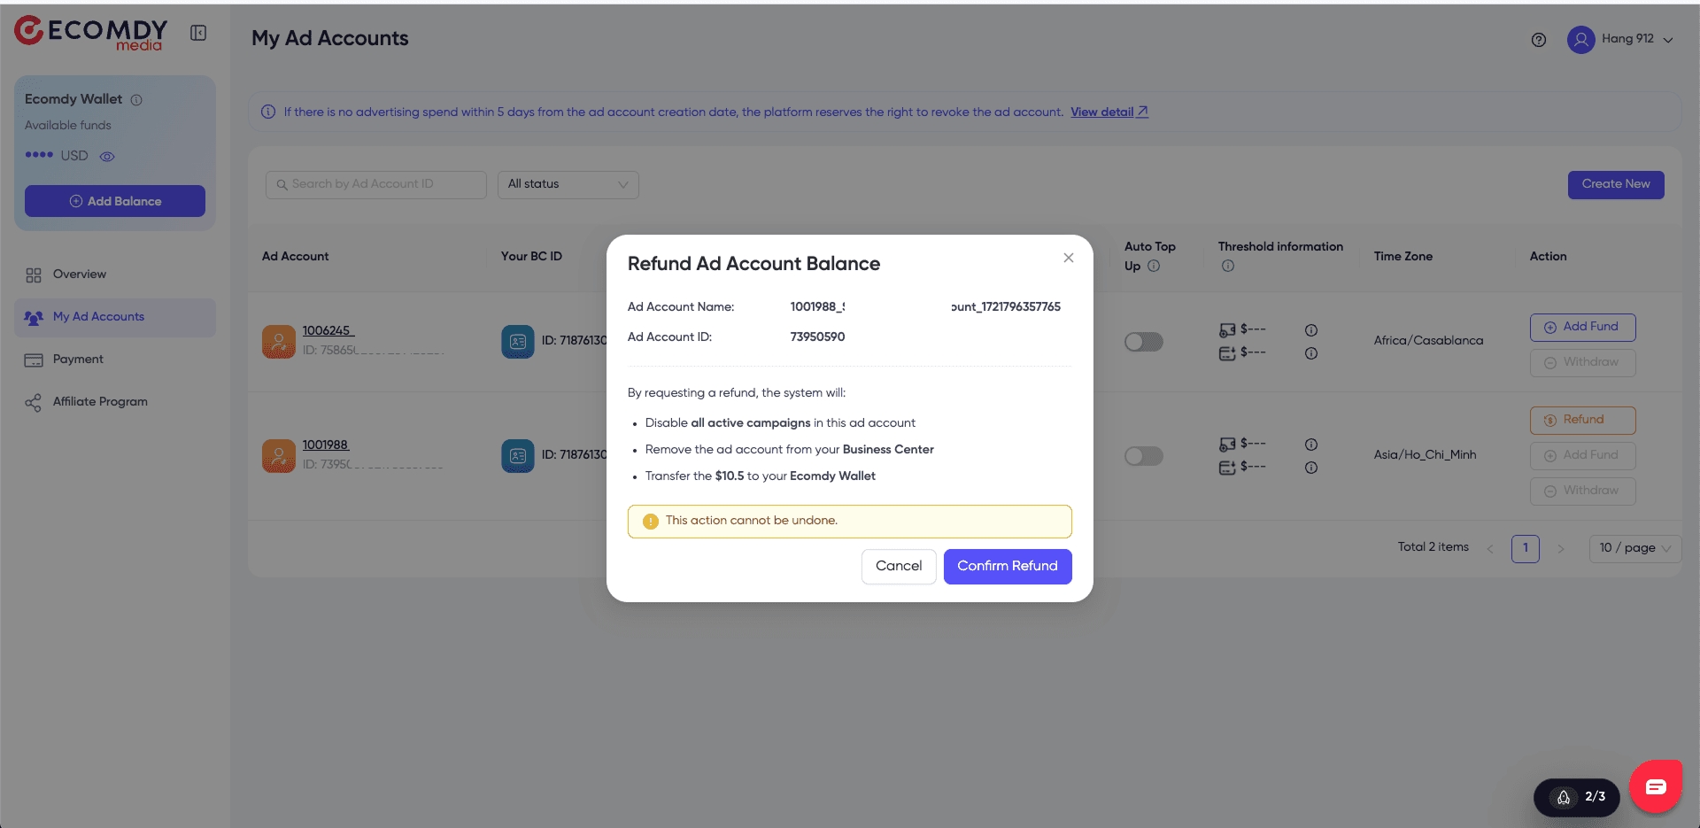Toggle Auto Top Up for account 1001988
This screenshot has height=828, width=1700.
click(x=1143, y=455)
